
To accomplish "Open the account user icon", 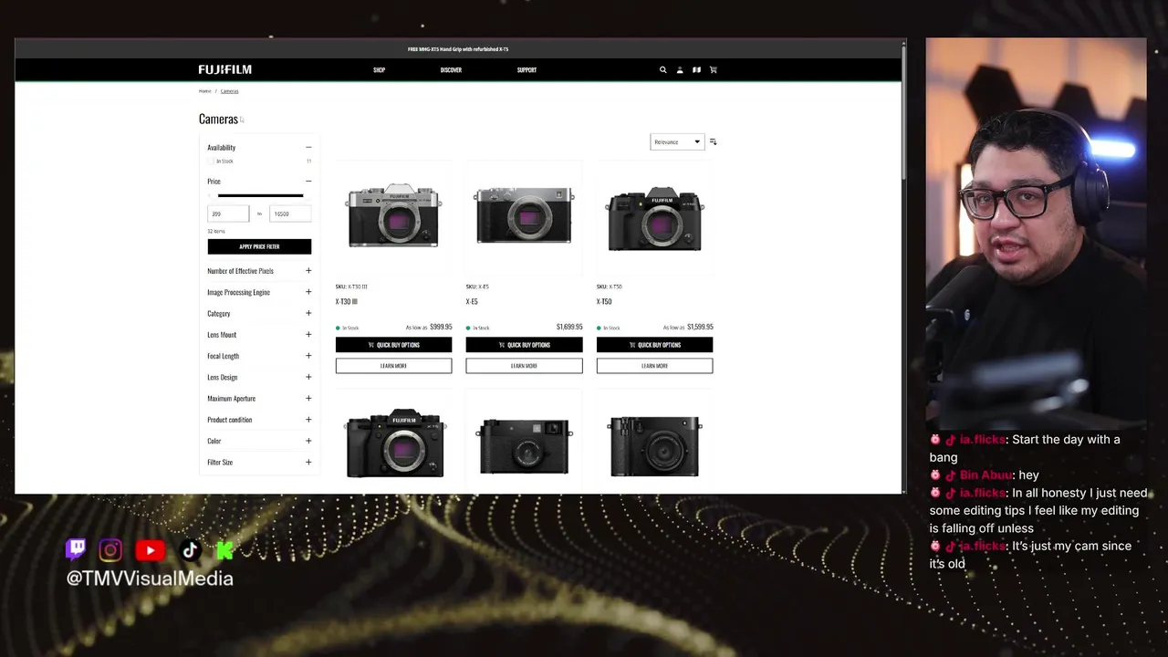I will [680, 69].
